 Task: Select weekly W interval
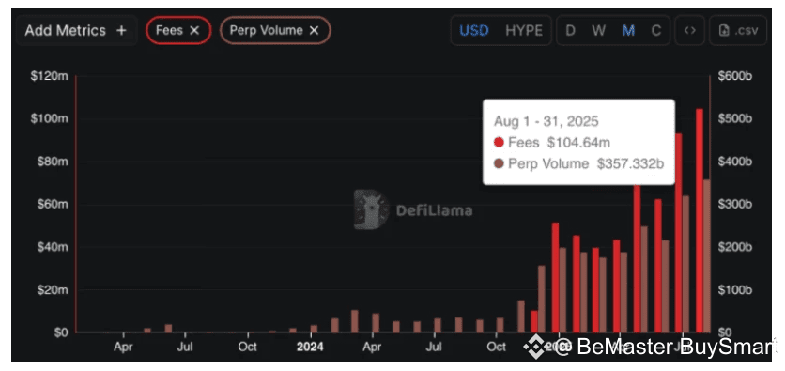pyautogui.click(x=598, y=31)
